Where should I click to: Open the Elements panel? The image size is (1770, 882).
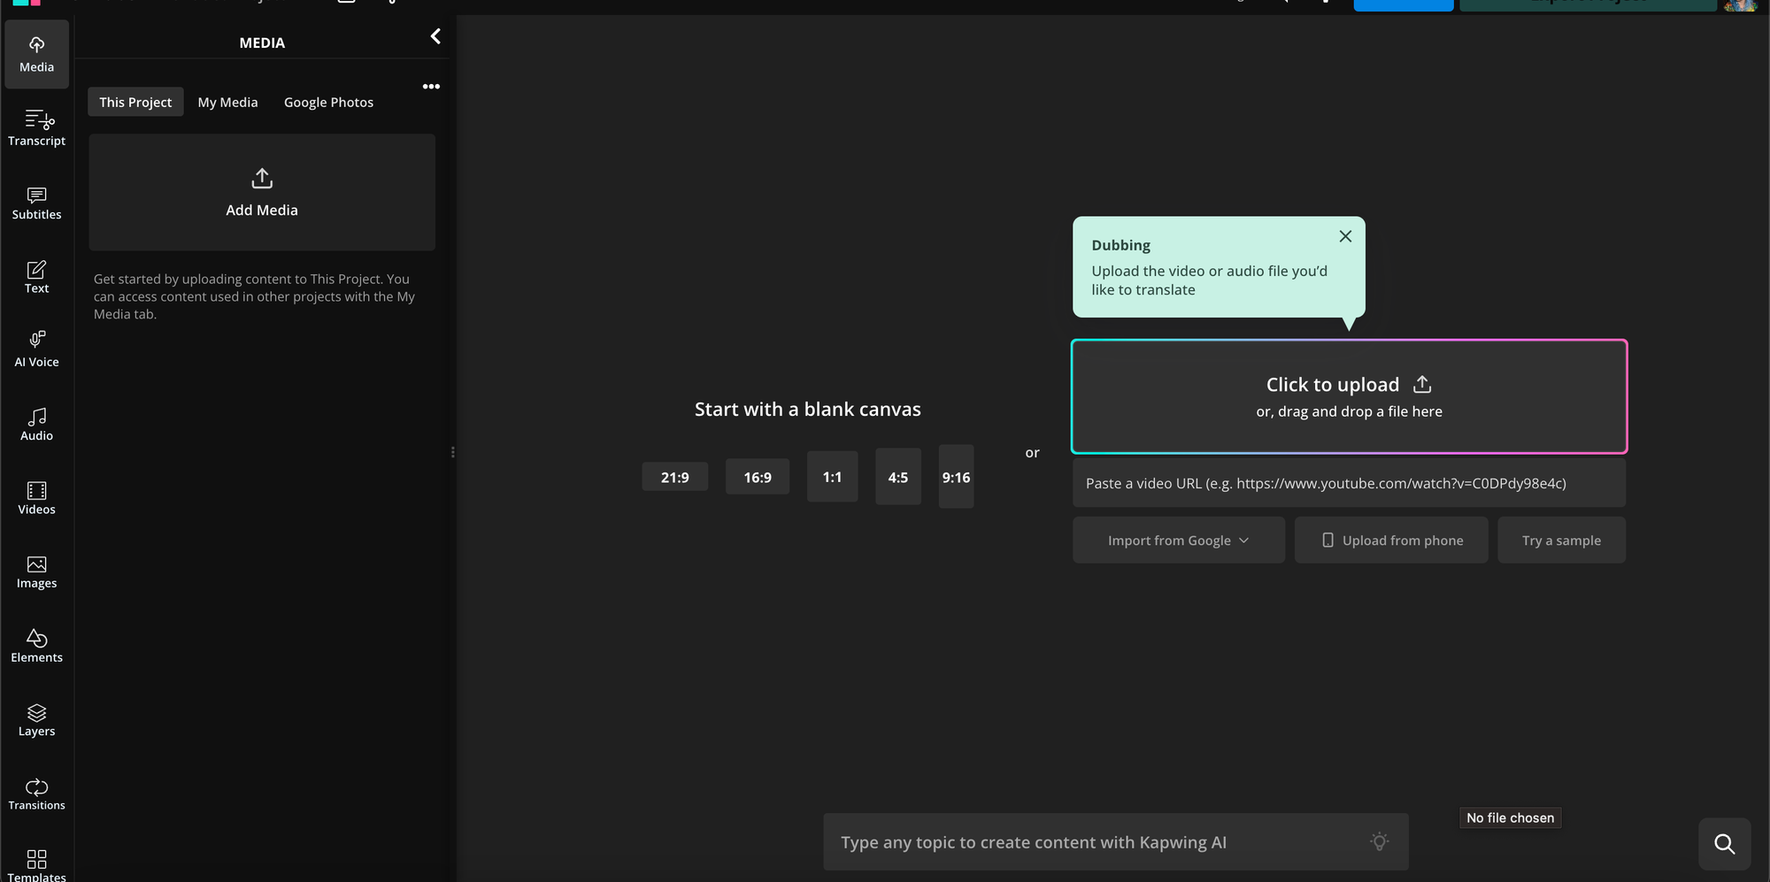click(36, 644)
